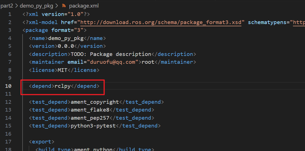Select the package.xml breadcrumb item
The height and width of the screenshot is (151, 305).
(84, 6)
